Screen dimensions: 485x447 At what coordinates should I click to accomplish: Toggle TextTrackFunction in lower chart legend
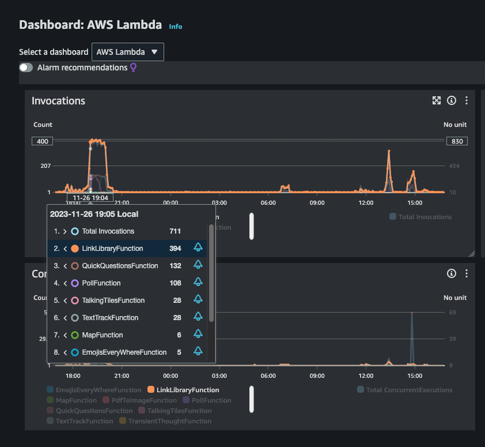pos(80,421)
